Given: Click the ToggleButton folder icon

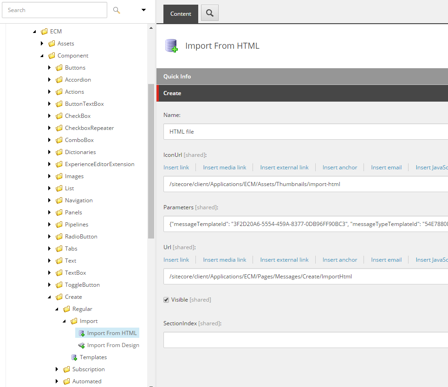Looking at the screenshot, I should pos(59,285).
